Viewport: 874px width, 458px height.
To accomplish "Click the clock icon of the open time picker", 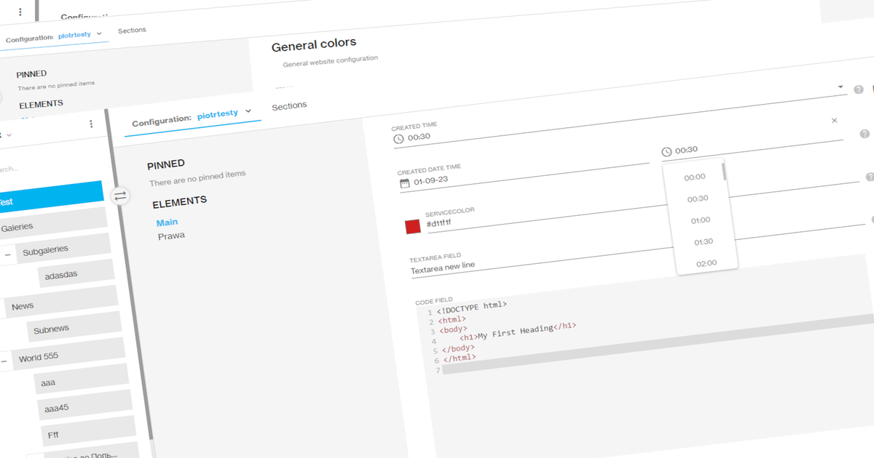I will 666,152.
